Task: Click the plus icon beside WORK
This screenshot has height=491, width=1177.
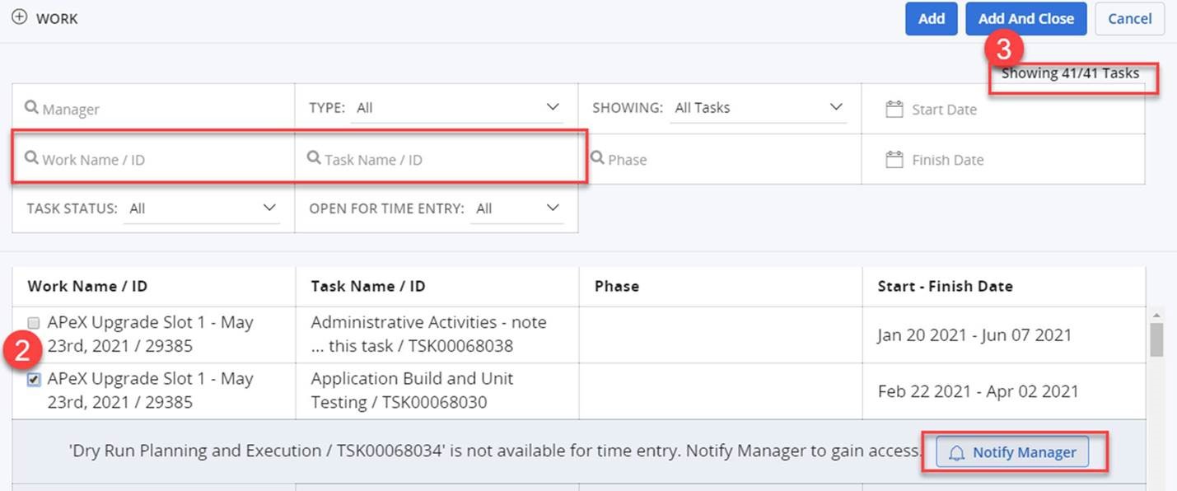Action: 19,17
